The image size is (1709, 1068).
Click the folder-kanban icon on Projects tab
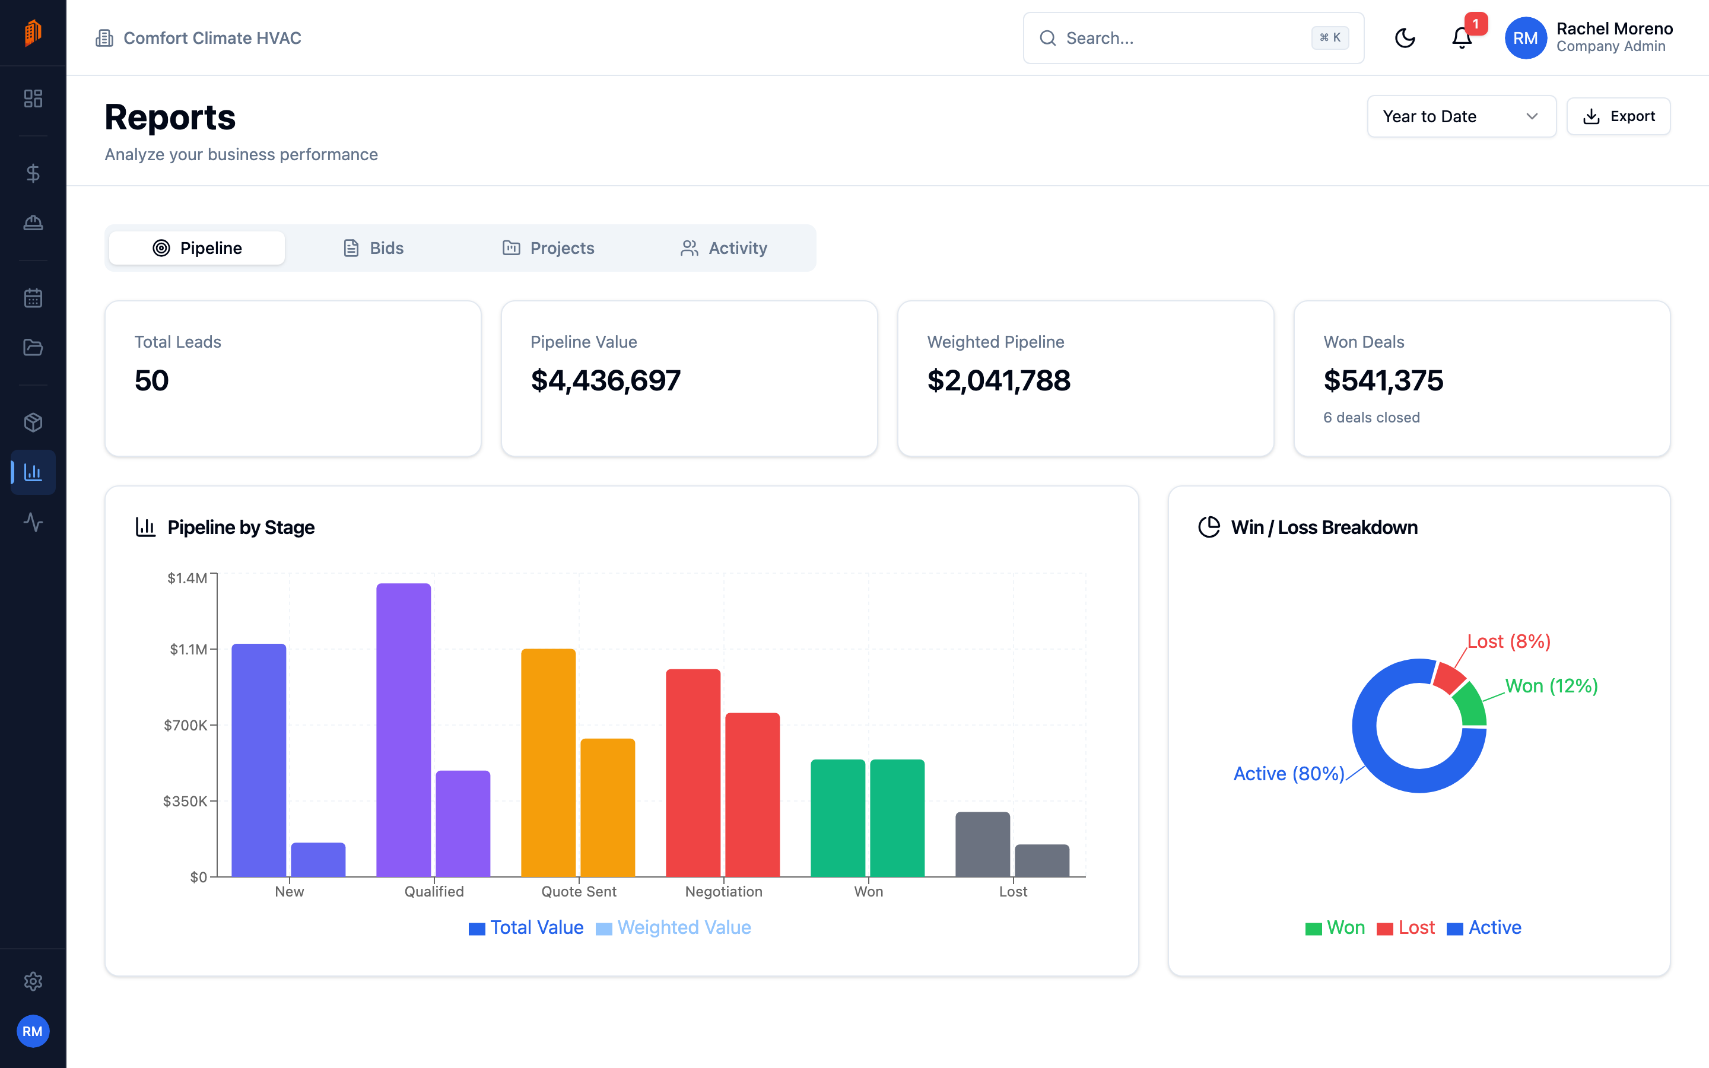pos(512,248)
